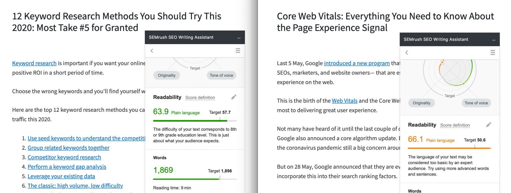Edit readability target with right panel pencil
The height and width of the screenshot is (193, 511).
(x=488, y=125)
